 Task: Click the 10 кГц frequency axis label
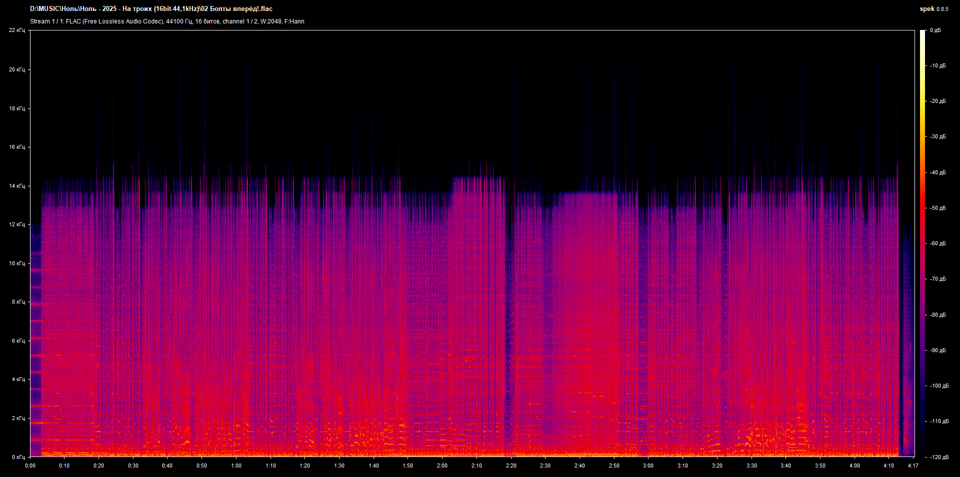tap(17, 263)
